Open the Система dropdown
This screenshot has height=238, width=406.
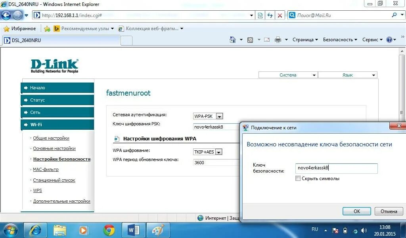pos(288,75)
